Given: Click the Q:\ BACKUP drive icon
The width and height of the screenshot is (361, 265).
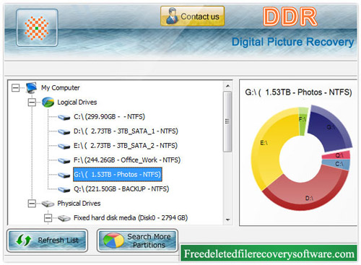Looking at the screenshot, I should tap(64, 189).
